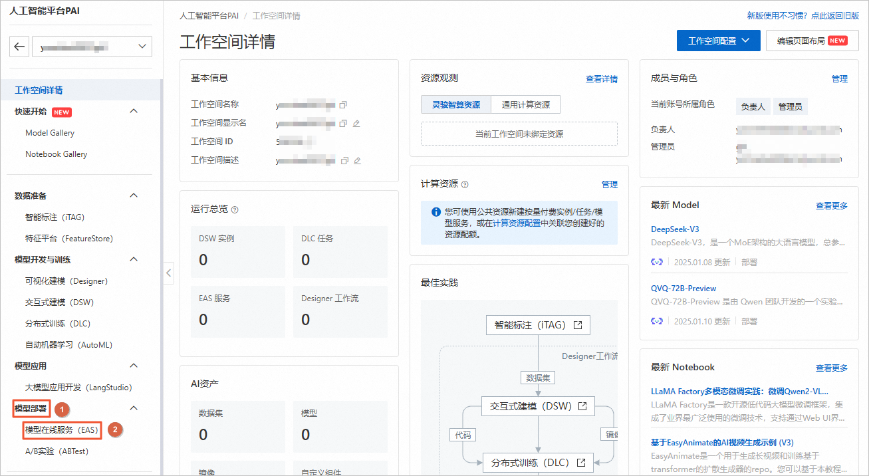Open the QVQ-72B-Preview model link

pos(683,289)
